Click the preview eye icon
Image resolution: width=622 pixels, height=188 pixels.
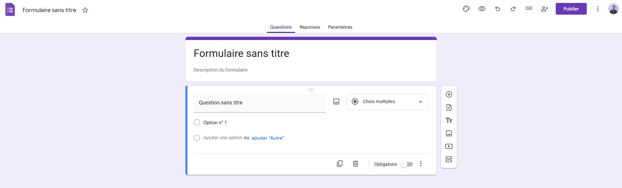pos(482,9)
